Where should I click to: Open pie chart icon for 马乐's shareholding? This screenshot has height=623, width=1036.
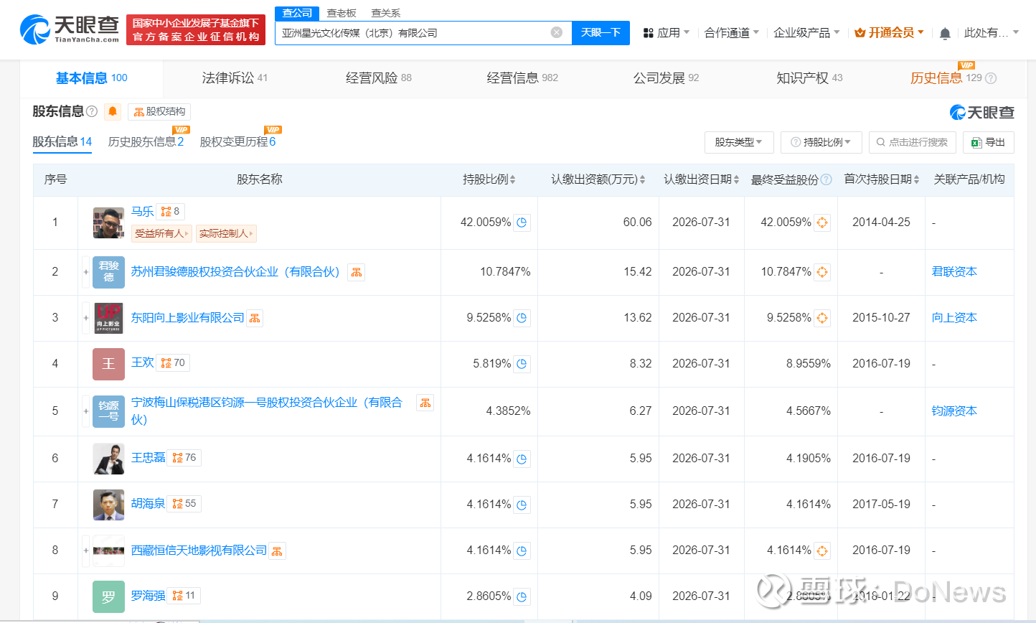tap(522, 222)
